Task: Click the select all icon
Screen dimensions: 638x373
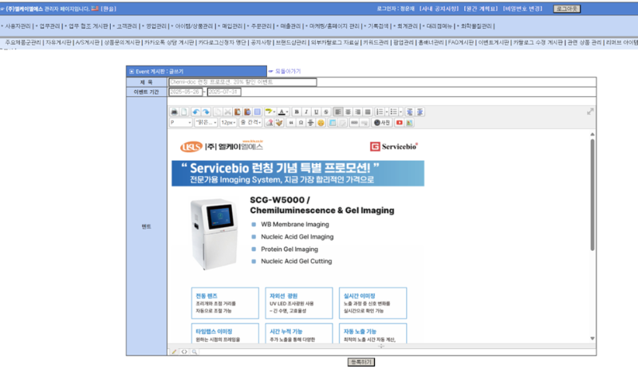Action: pyautogui.click(x=257, y=112)
